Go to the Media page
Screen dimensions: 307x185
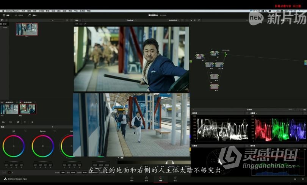click(x=132, y=179)
